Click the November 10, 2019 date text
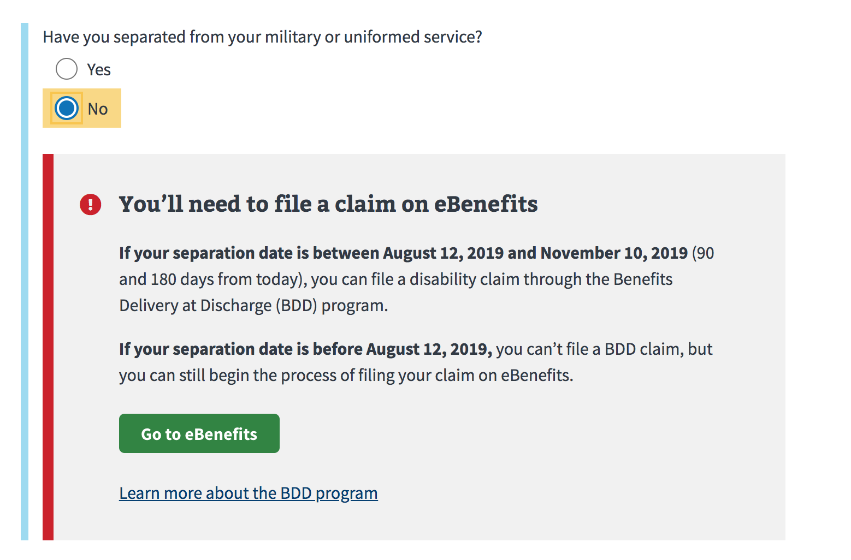851x560 pixels. click(x=614, y=253)
